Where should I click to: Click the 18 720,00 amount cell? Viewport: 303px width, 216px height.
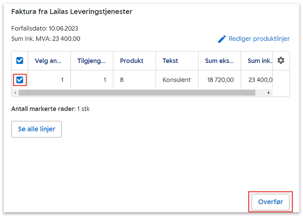pos(220,80)
